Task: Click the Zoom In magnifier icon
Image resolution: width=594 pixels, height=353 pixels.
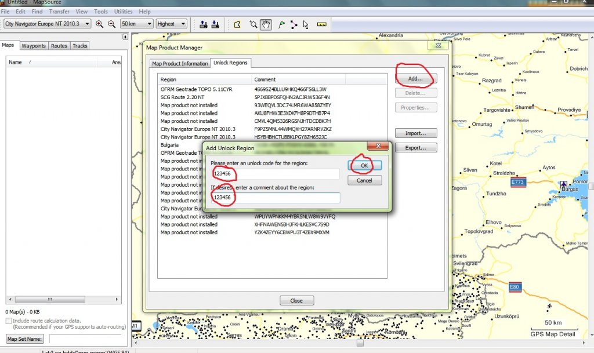Action: pos(99,24)
